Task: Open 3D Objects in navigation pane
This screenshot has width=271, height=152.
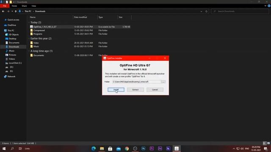Action: click(14, 35)
